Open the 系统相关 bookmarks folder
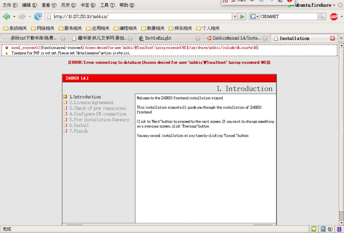The width and height of the screenshot is (344, 233). pyautogui.click(x=15, y=28)
